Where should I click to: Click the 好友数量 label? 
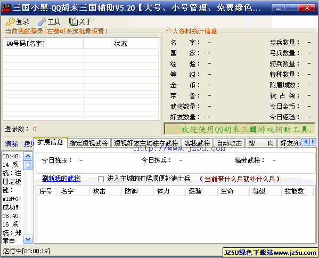(185, 117)
